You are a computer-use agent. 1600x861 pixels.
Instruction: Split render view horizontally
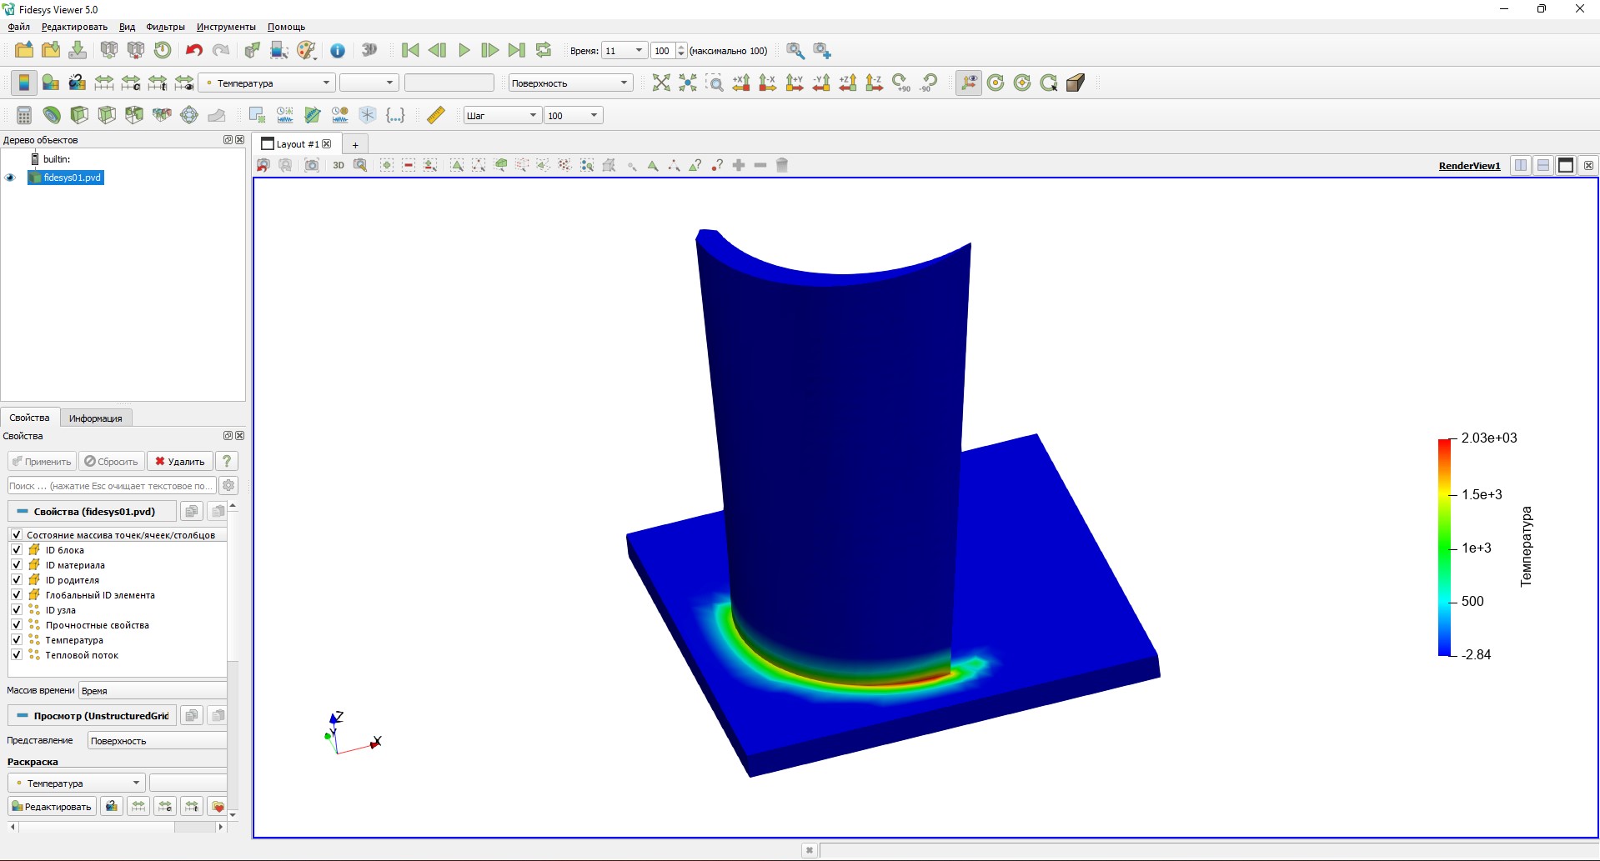(x=1521, y=165)
